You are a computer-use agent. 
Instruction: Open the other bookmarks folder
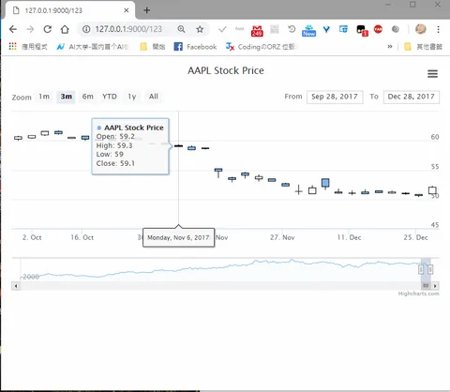tap(424, 47)
